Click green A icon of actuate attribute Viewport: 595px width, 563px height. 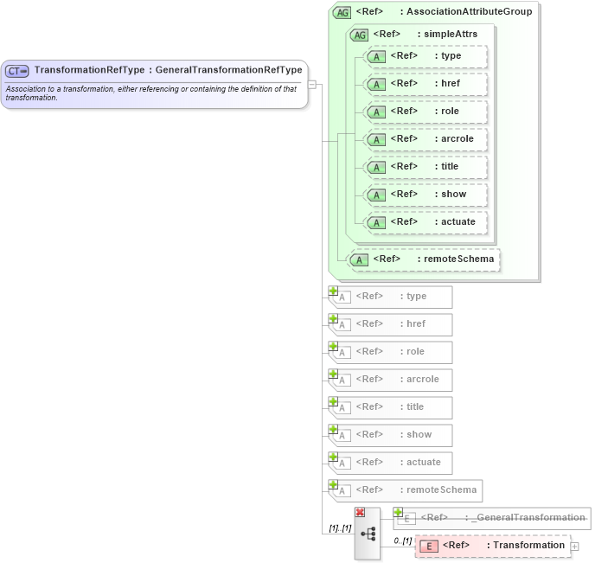(376, 223)
